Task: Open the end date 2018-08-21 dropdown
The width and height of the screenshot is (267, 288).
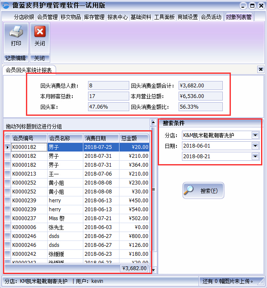Action: 255,157
